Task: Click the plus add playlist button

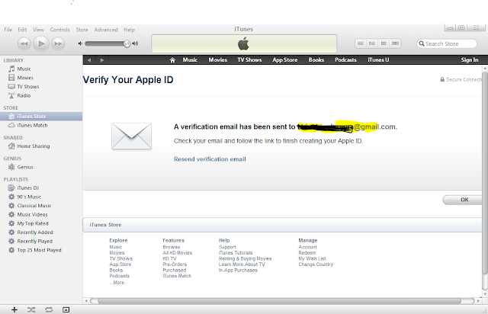Action: 14,309
